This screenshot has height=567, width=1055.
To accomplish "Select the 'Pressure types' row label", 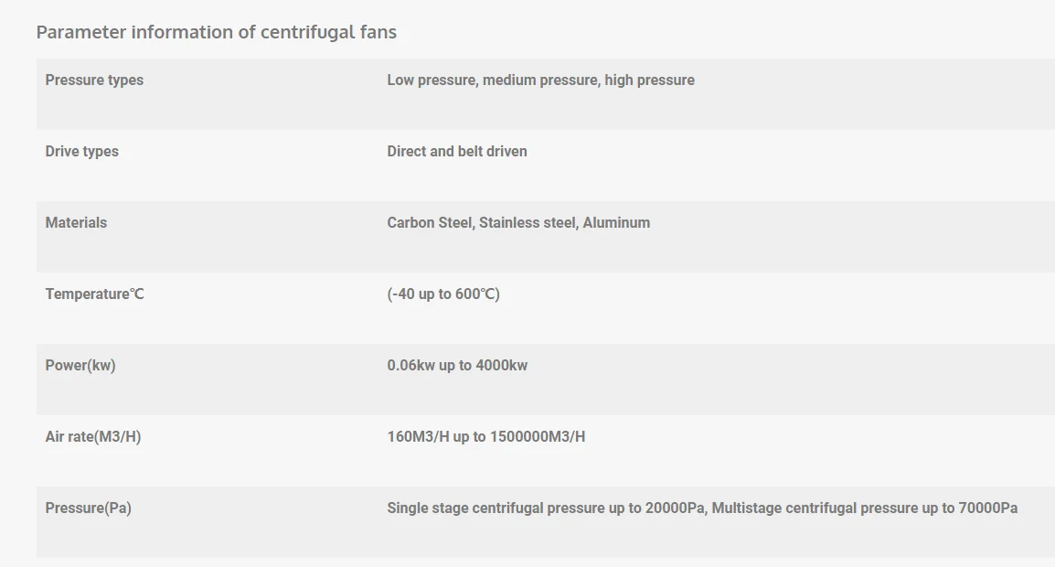I will click(94, 80).
